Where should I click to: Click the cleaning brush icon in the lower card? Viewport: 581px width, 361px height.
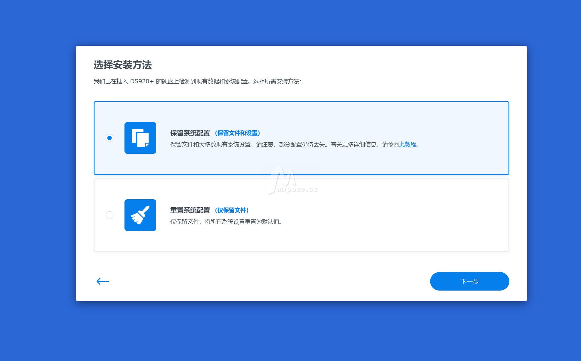140,215
